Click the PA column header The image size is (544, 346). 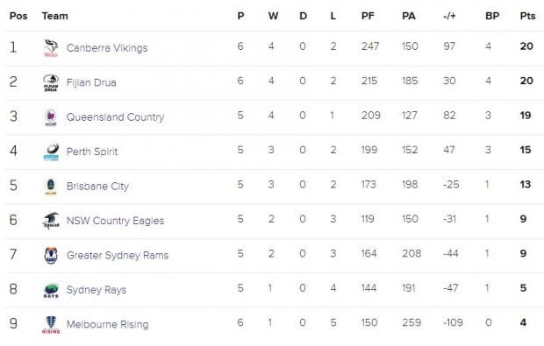tap(409, 16)
